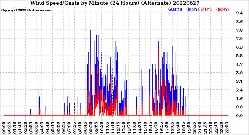Click the 02:55 time axis label
The image size is (249, 135).
pos(31,128)
